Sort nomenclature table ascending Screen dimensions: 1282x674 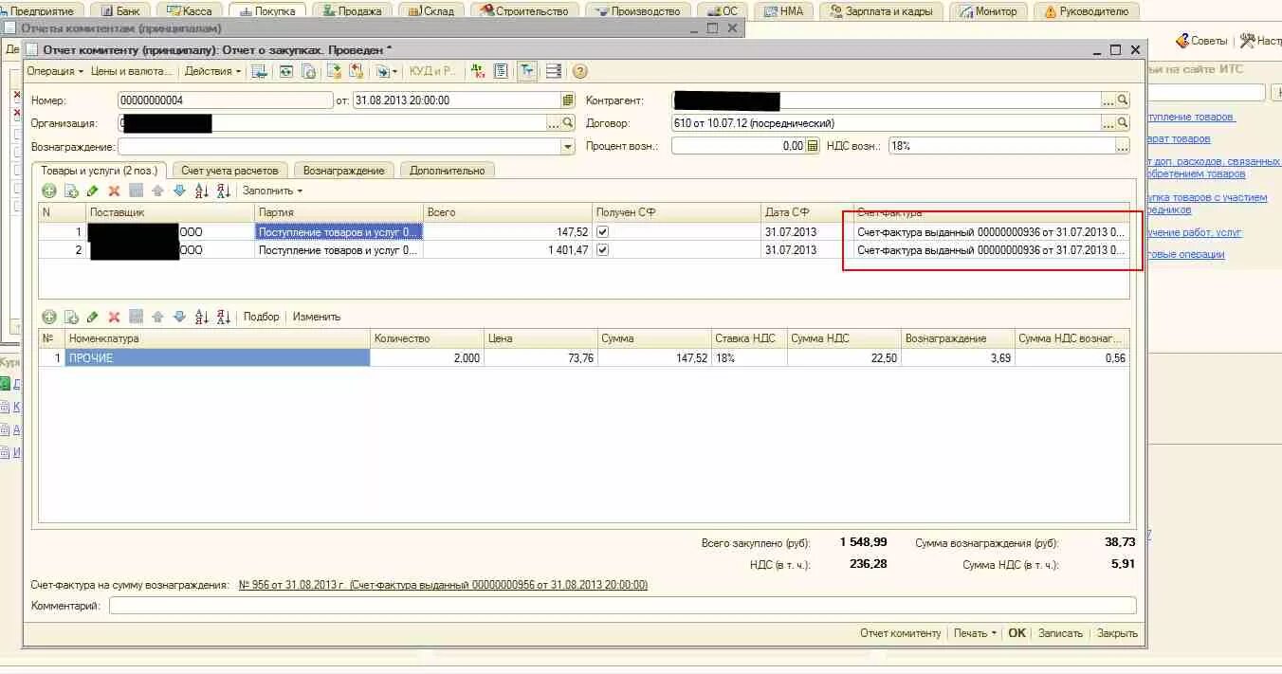(x=201, y=317)
